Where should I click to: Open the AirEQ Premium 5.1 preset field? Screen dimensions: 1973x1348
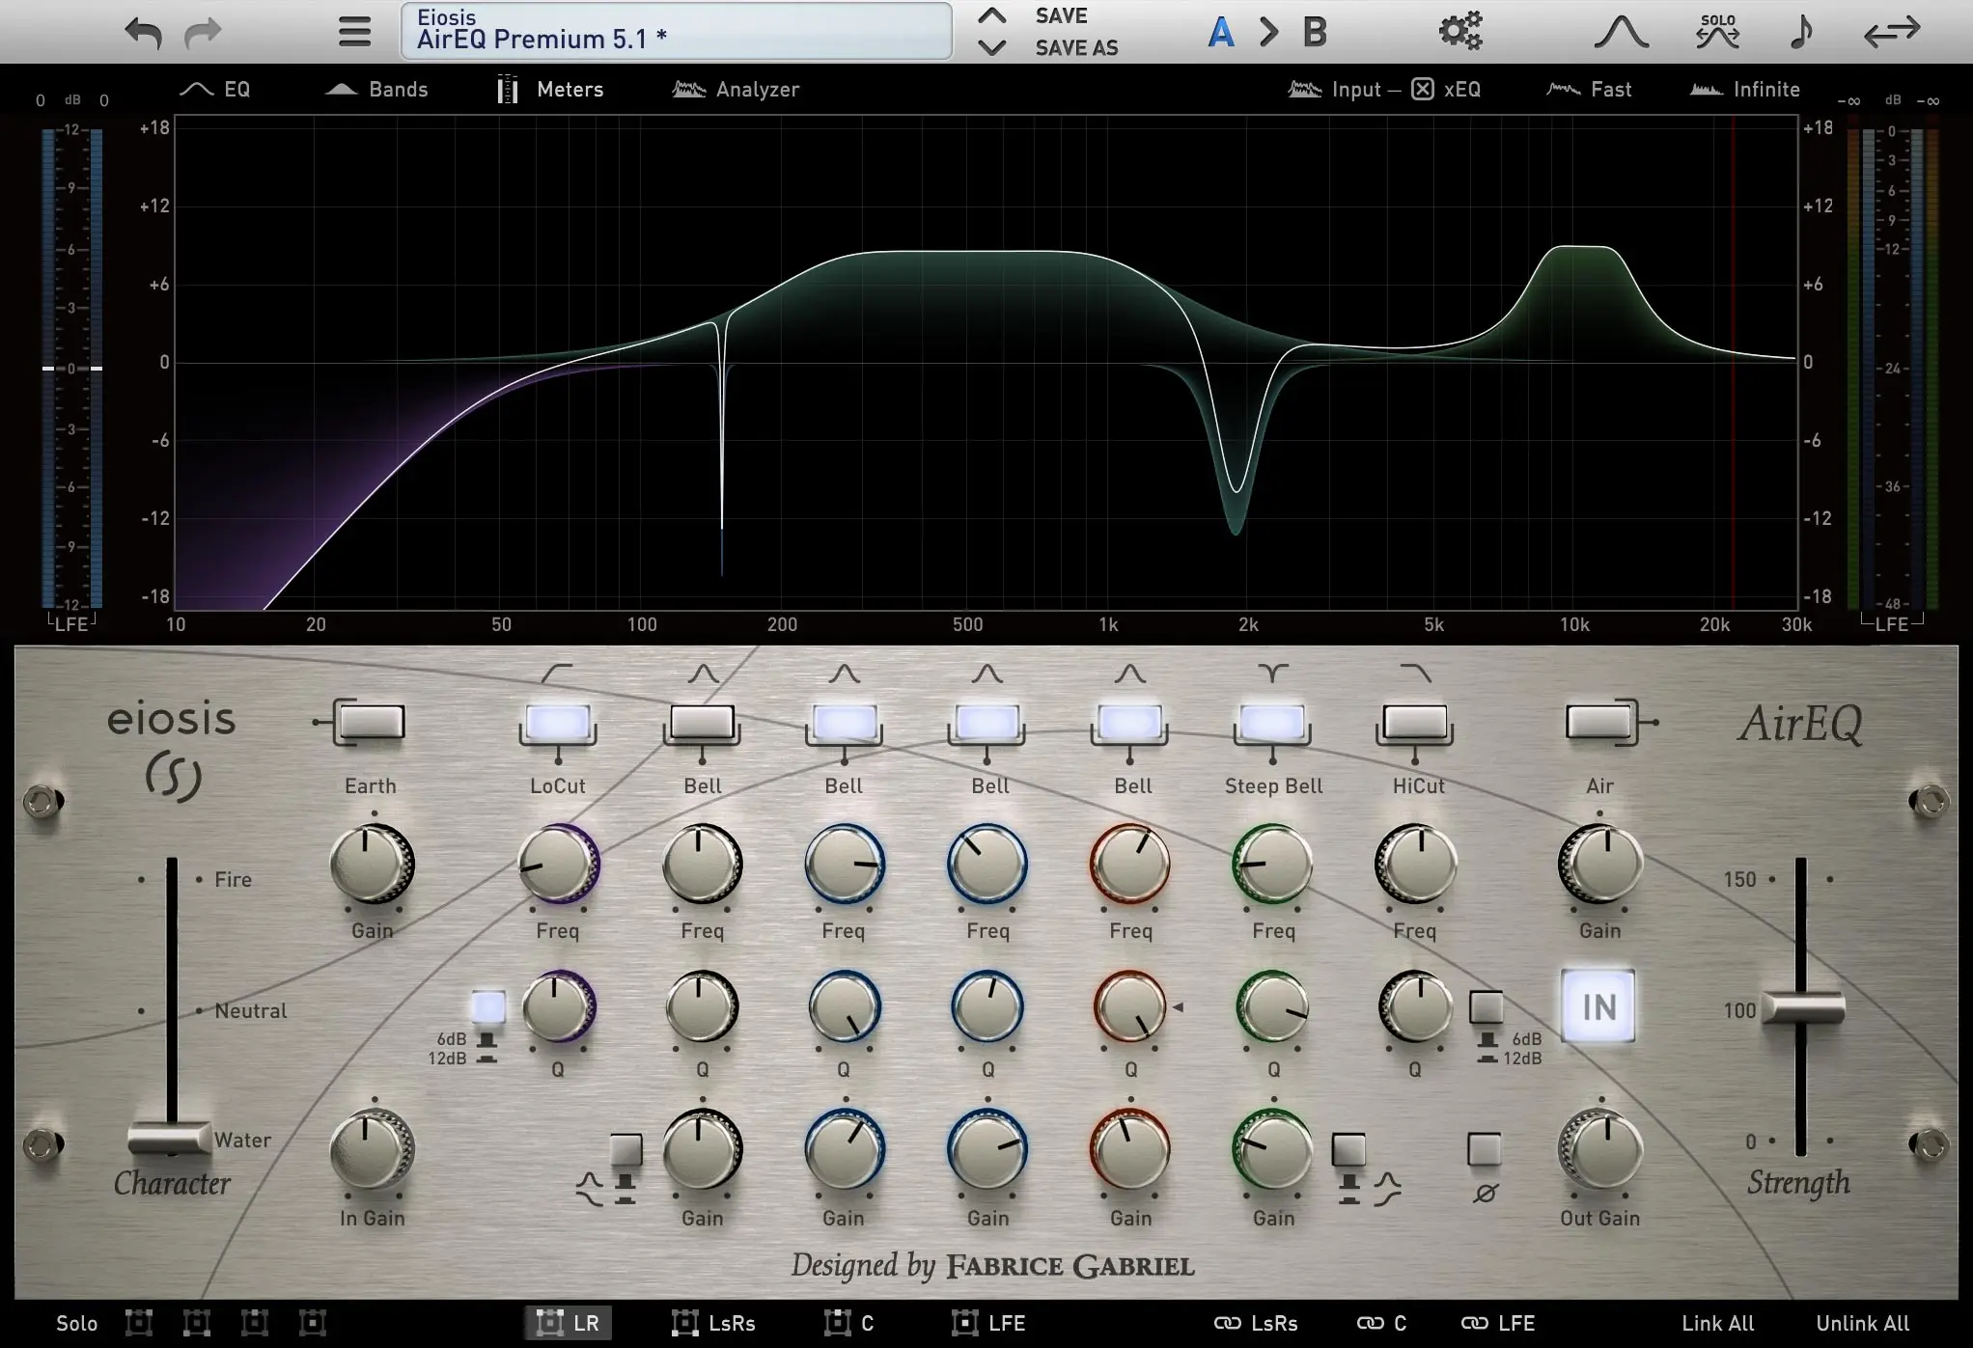[x=676, y=31]
